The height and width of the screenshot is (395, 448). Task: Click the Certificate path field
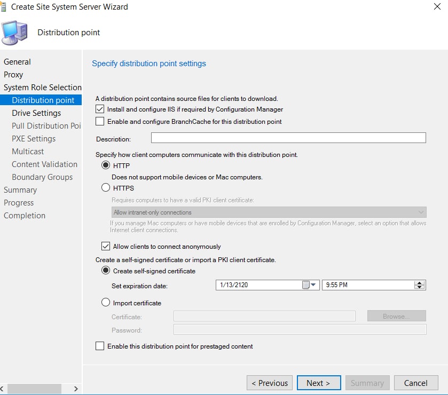pyautogui.click(x=264, y=316)
